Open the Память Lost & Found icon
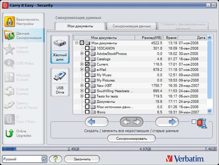Image resolution: width=219 pixels, height=165 pixels. point(9,105)
